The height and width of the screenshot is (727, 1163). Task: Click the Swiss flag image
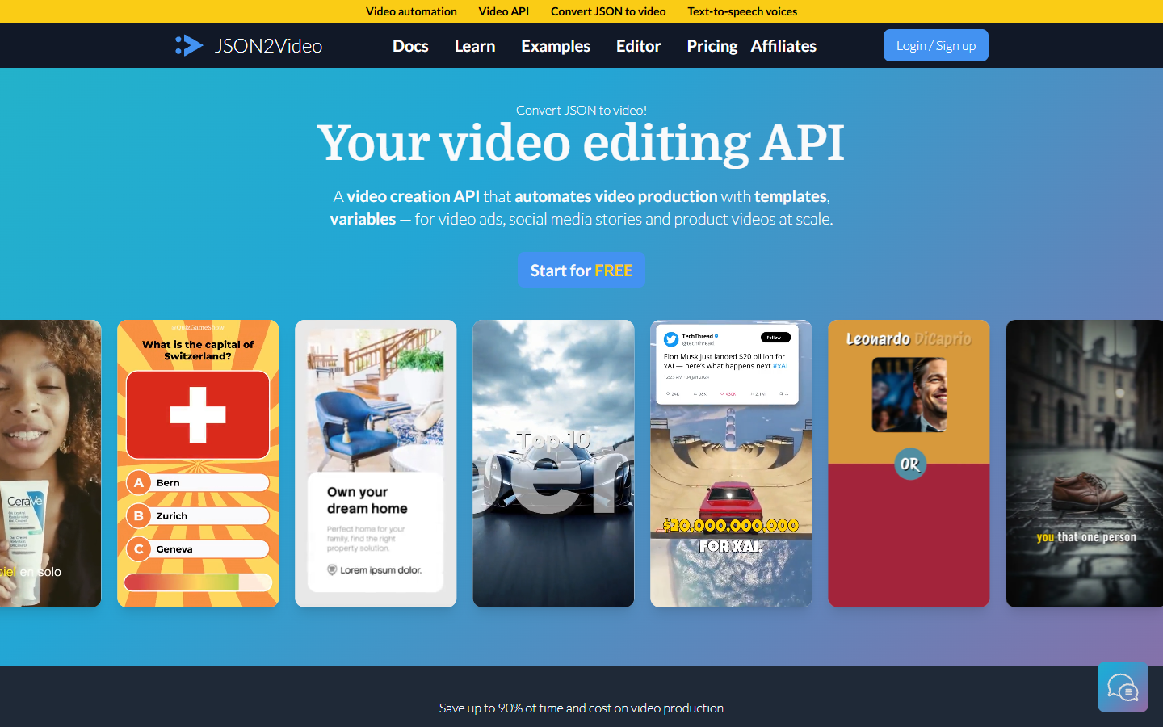pos(198,414)
